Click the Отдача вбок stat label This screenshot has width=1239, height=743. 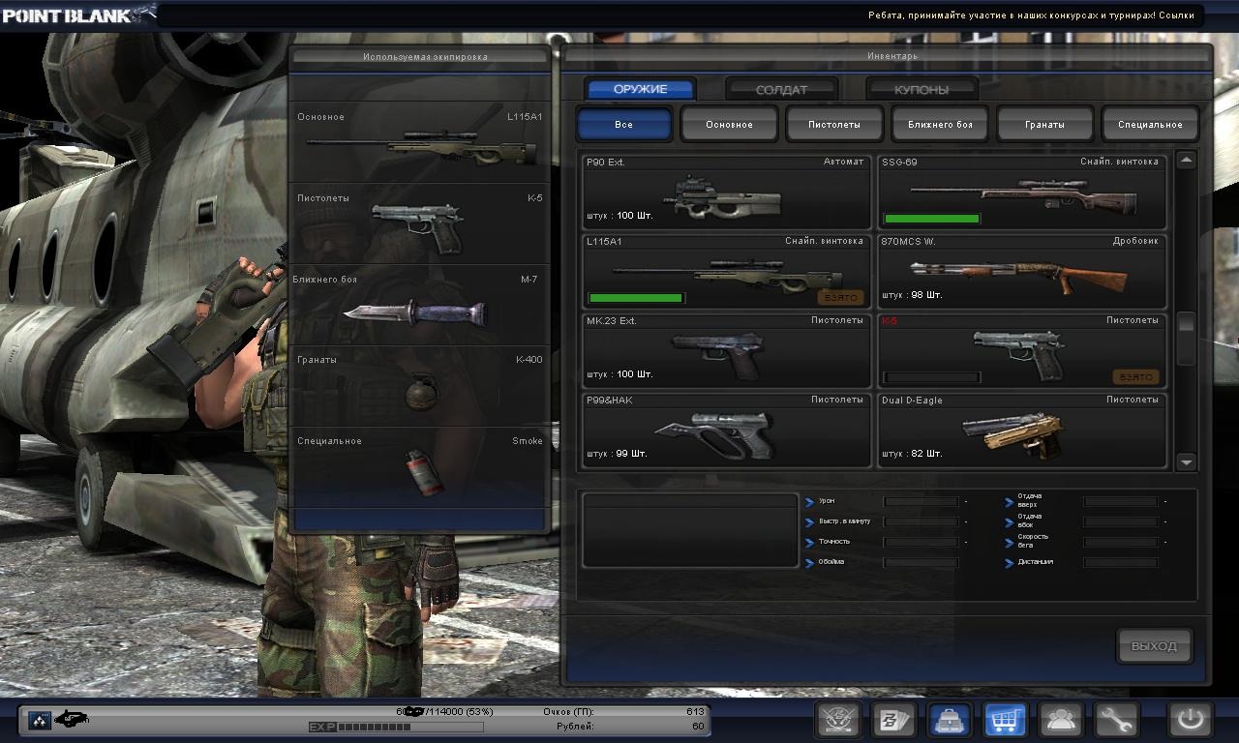click(x=1029, y=521)
